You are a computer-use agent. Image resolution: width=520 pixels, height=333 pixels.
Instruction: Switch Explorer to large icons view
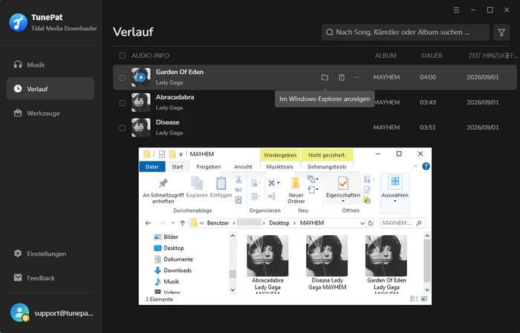(424, 299)
